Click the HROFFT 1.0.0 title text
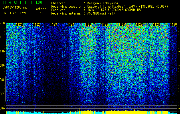Screen dimensions: 180x114 point(22,2)
